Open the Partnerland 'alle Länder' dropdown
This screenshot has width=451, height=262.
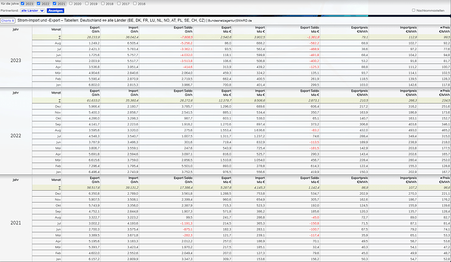pos(33,10)
